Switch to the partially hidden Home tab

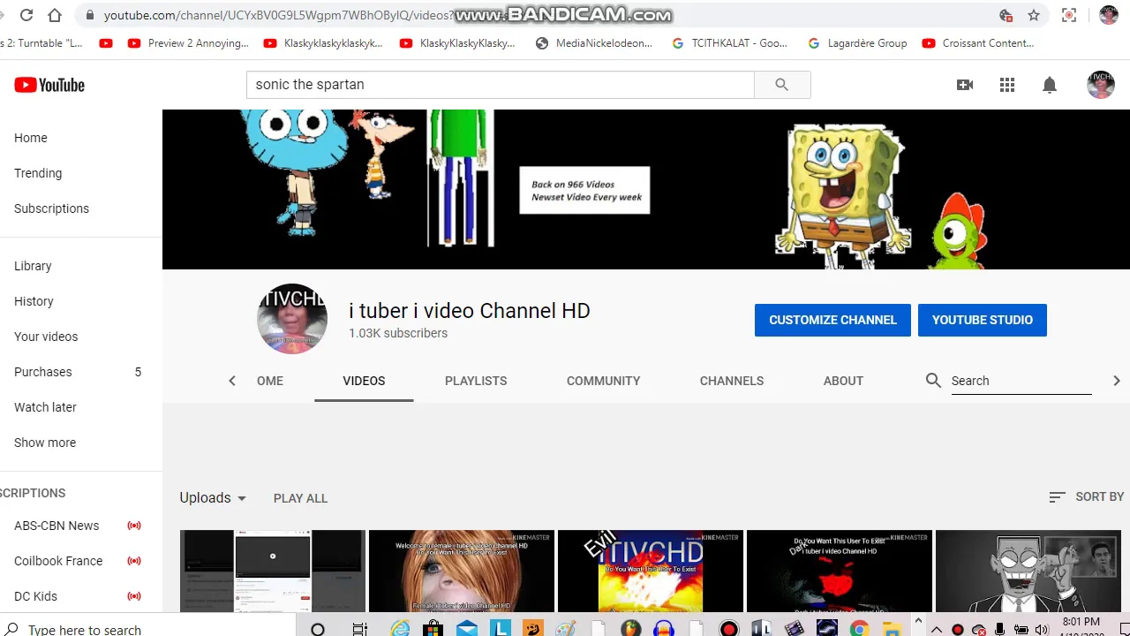click(x=270, y=381)
